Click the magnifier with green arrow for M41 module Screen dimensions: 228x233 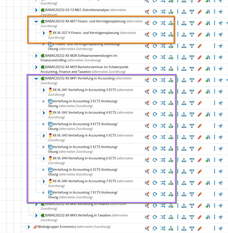(x=208, y=80)
